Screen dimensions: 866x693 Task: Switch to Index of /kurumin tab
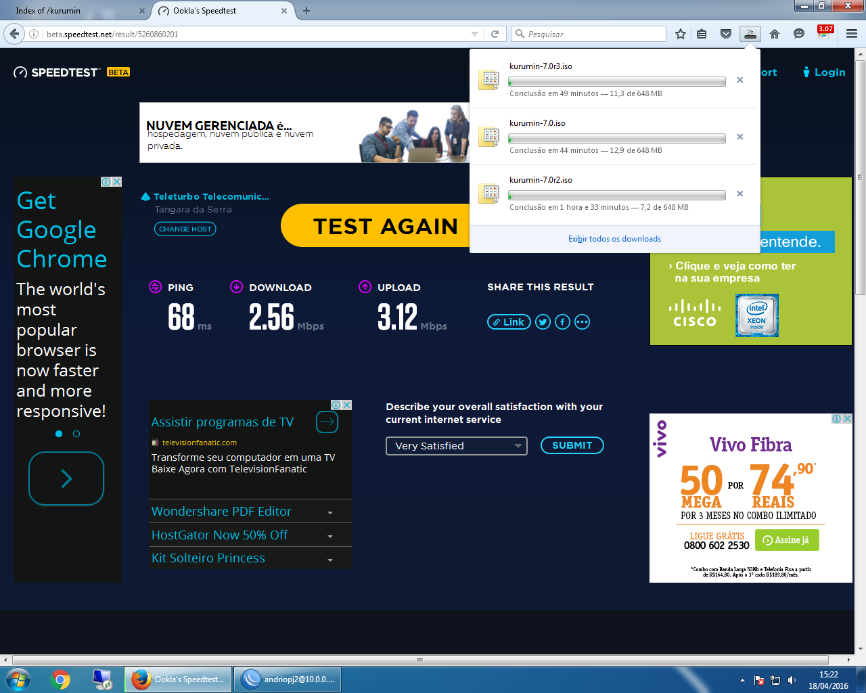click(74, 11)
